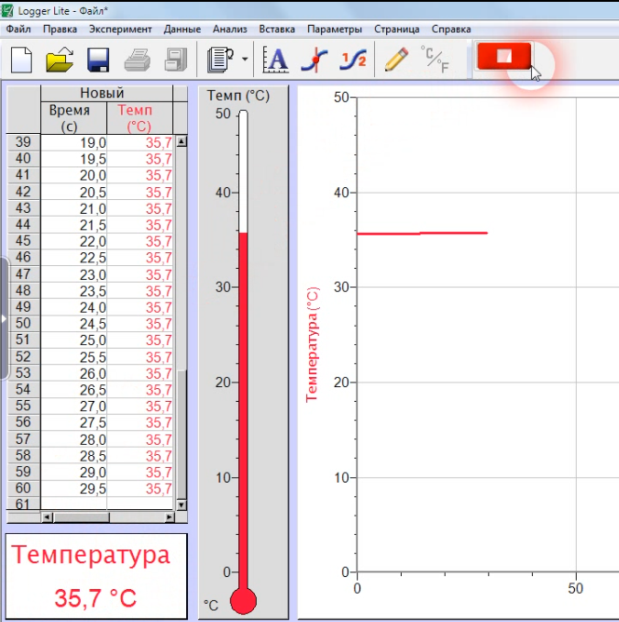The width and height of the screenshot is (619, 622).
Task: Expand the dropdown arrow beside the page icon
Action: (x=245, y=61)
